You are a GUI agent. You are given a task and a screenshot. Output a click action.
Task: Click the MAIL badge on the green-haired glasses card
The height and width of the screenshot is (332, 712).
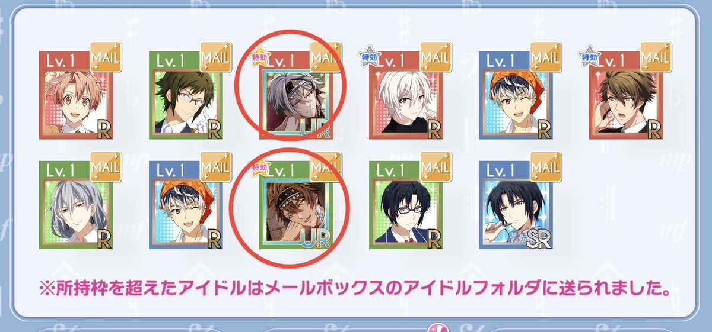(x=215, y=56)
